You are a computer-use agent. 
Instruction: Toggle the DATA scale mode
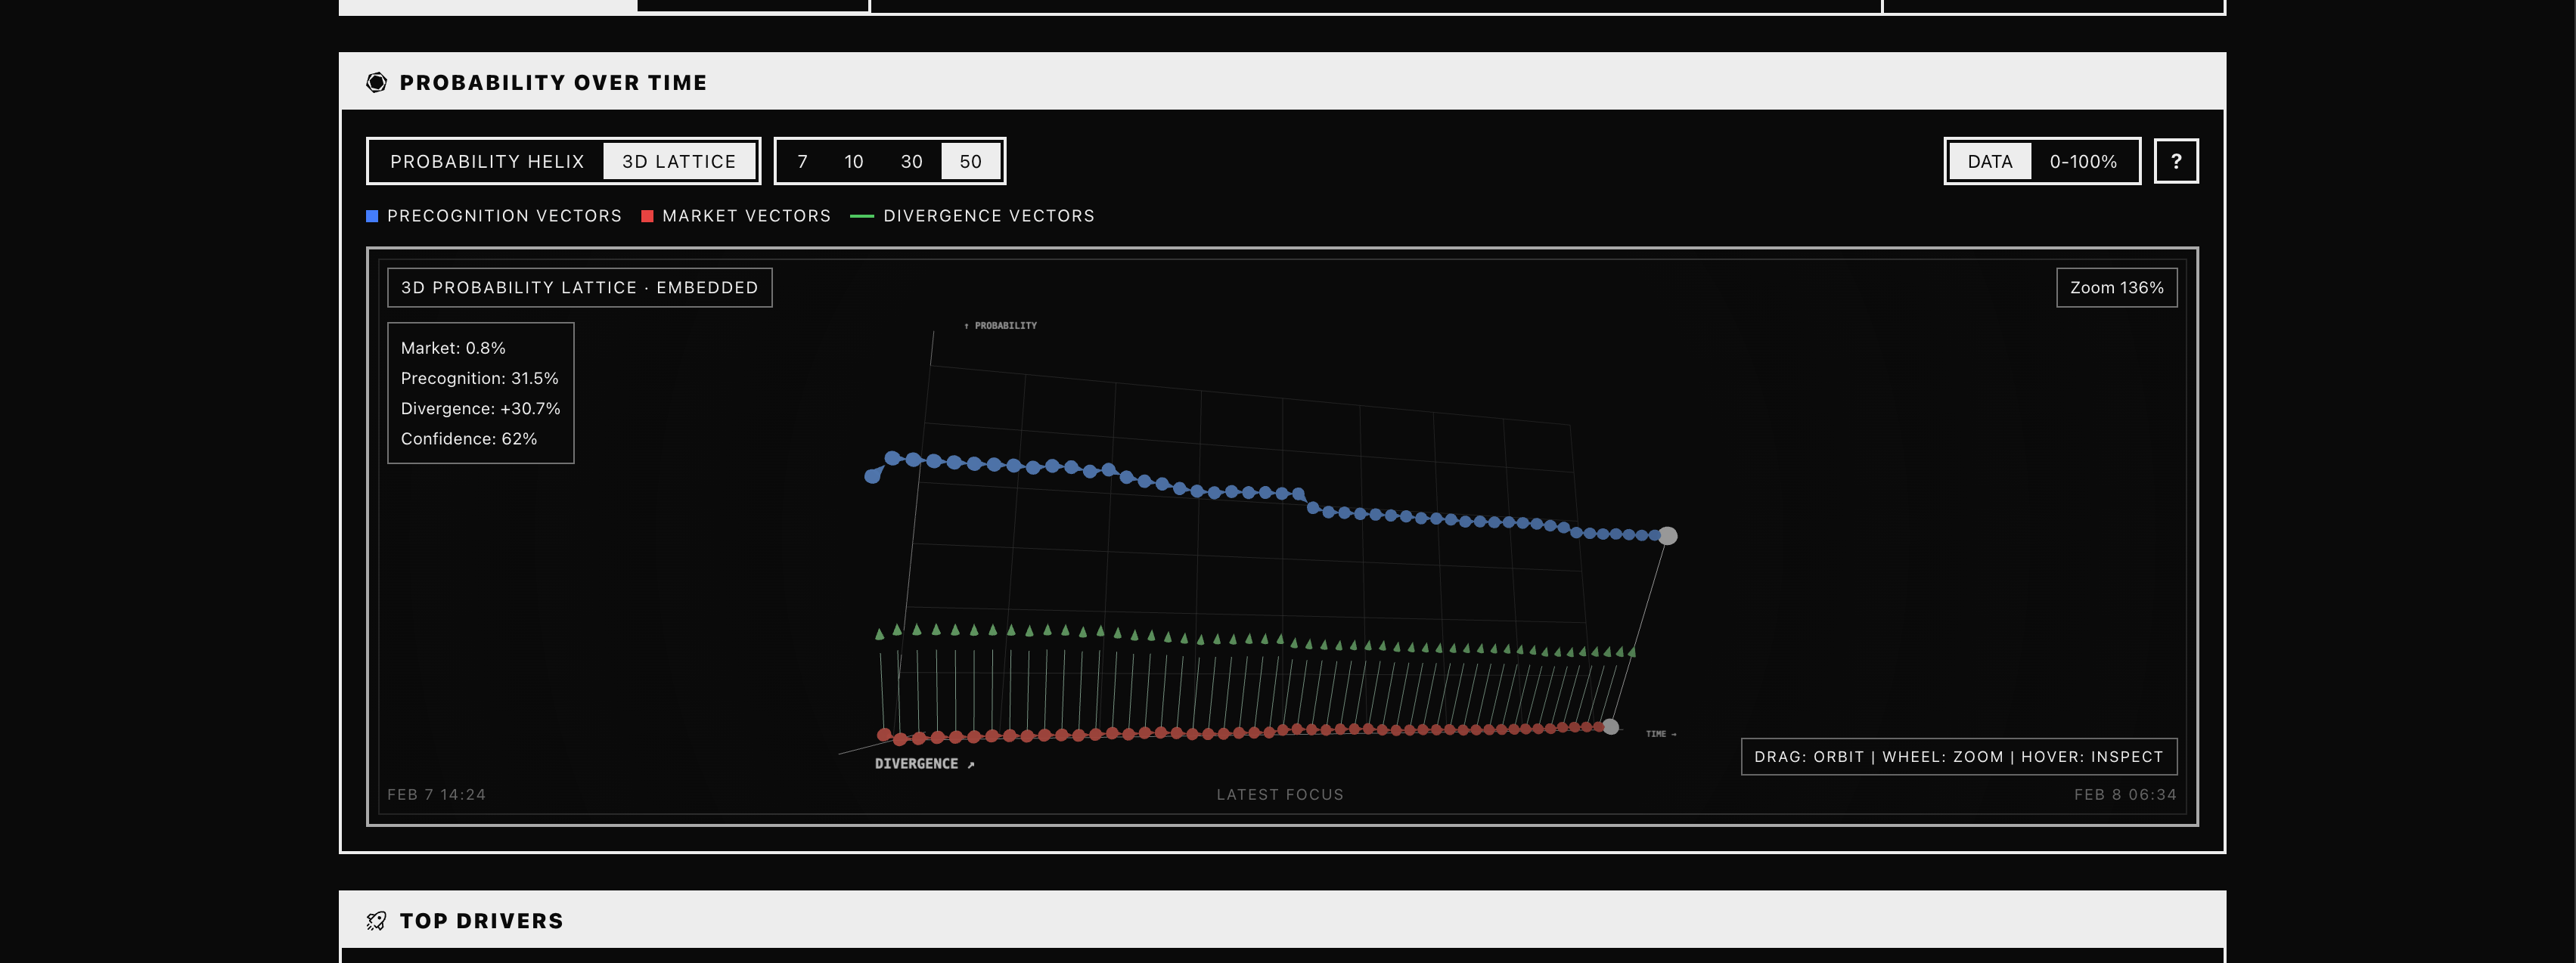coord(1989,161)
